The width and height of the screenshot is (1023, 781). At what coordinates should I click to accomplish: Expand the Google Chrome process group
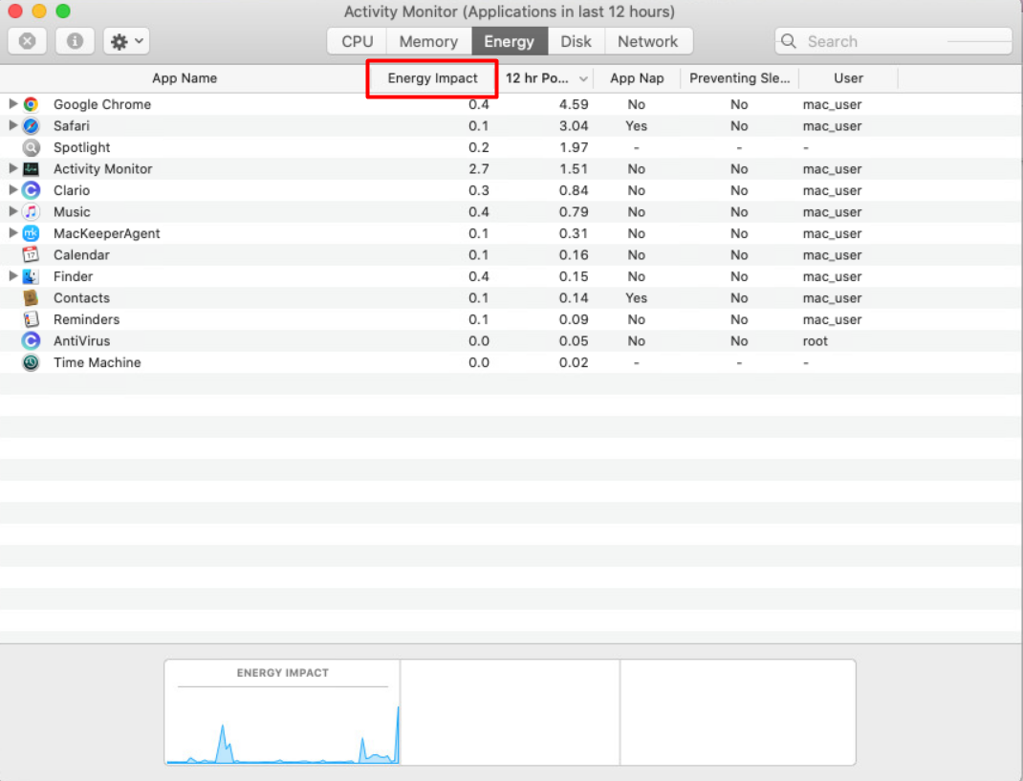12,104
